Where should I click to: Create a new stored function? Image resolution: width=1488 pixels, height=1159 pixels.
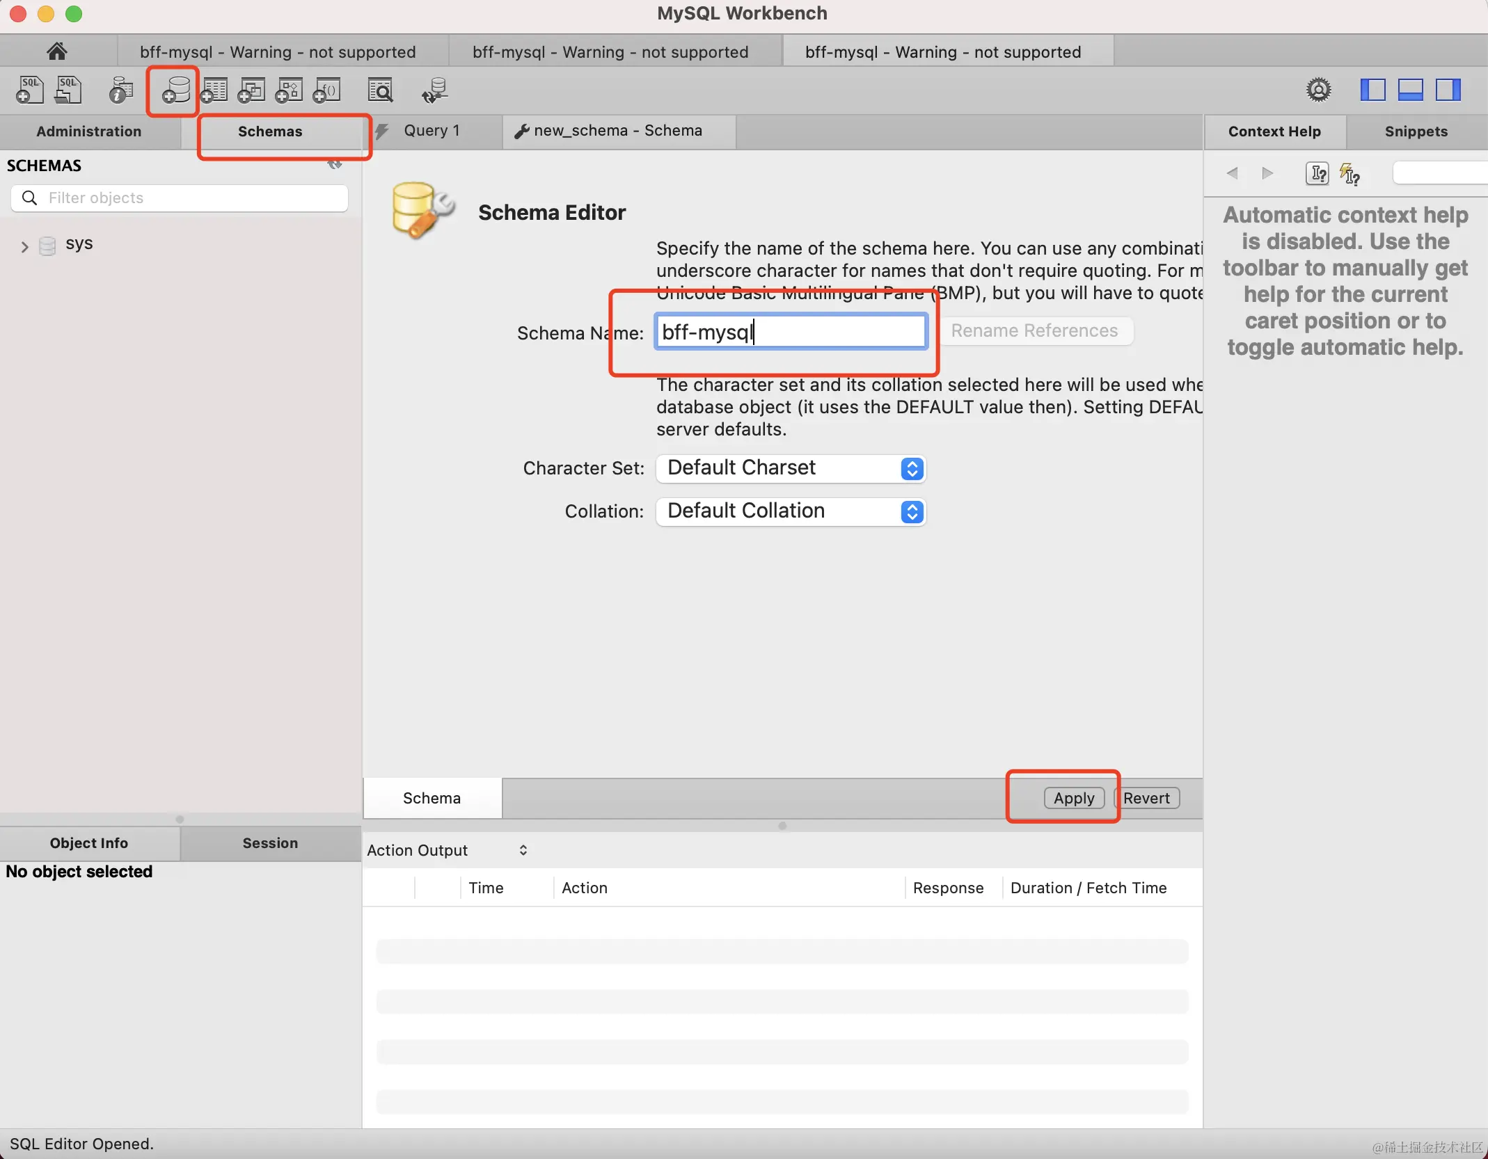click(326, 89)
